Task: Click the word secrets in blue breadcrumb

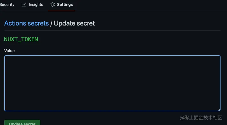Action: (38, 24)
